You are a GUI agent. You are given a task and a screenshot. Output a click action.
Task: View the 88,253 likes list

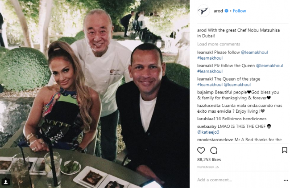pos(209,159)
